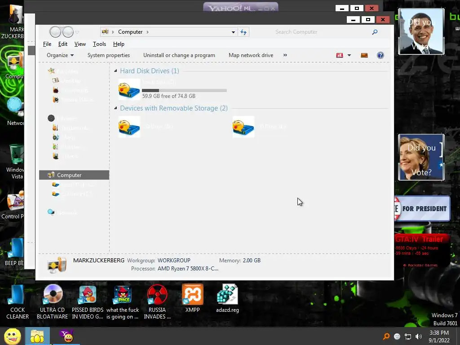Click the FOR PRESIDENT gadget banner

pyautogui.click(x=422, y=208)
